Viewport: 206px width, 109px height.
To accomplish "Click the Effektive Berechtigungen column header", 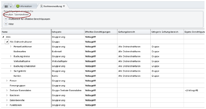I will pos(101,32).
